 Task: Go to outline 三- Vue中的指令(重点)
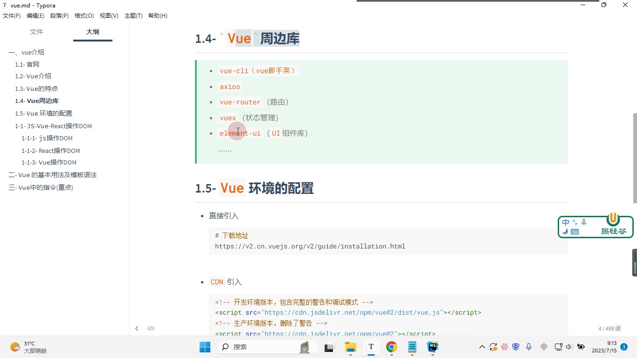click(x=41, y=187)
